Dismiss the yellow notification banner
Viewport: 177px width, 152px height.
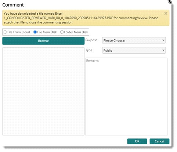tap(166, 13)
